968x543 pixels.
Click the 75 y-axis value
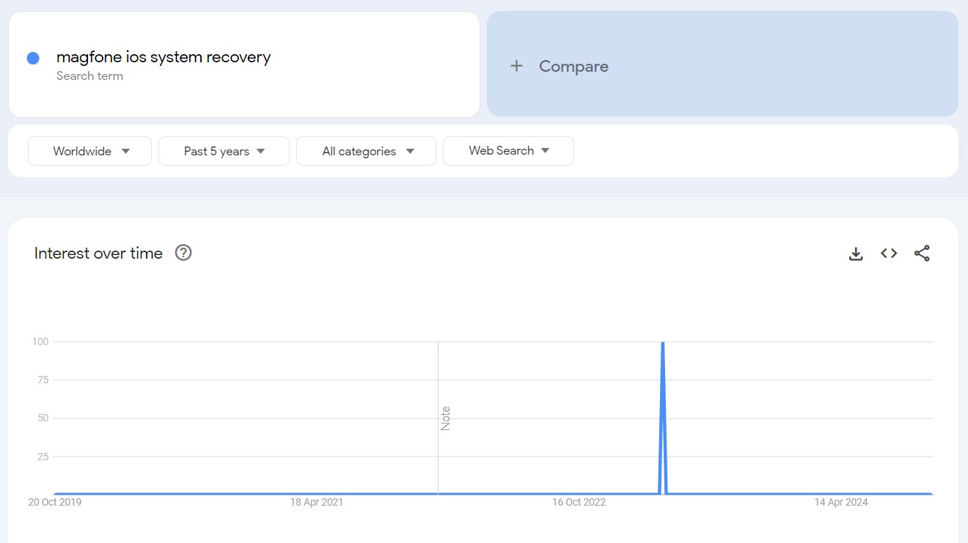pyautogui.click(x=43, y=380)
